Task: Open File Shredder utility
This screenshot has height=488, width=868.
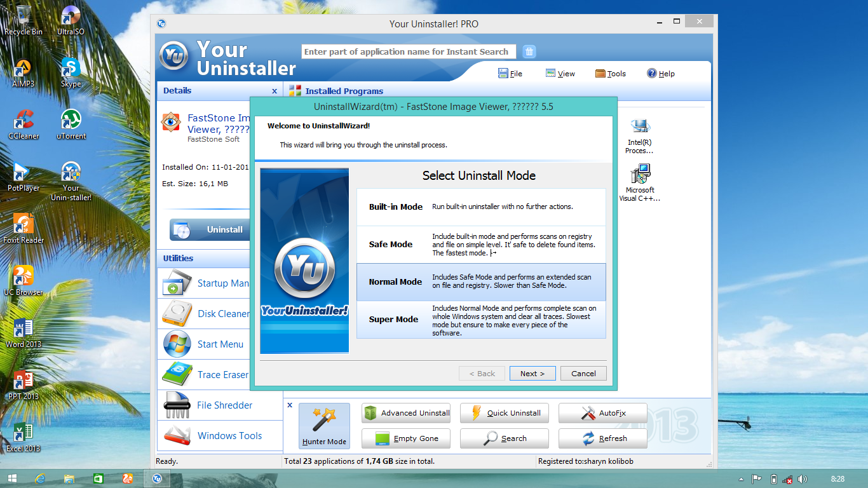Action: pos(220,405)
